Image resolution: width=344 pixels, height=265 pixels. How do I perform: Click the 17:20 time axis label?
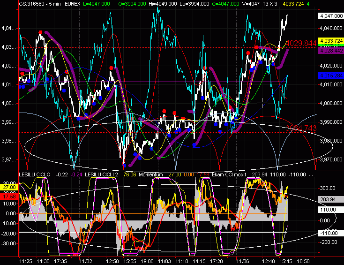coord(217,262)
